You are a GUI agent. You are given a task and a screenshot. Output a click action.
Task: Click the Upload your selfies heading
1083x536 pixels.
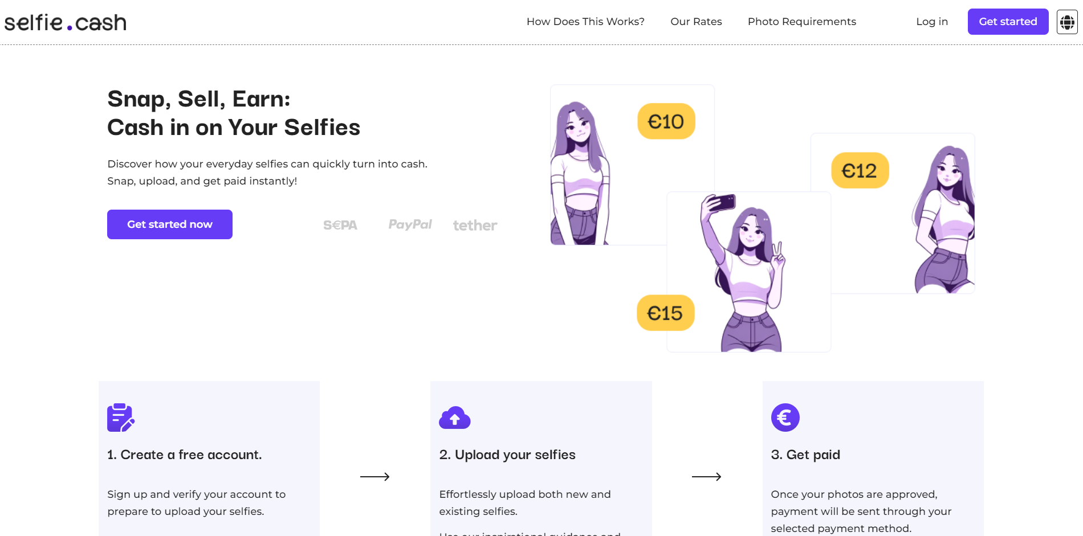tap(507, 455)
